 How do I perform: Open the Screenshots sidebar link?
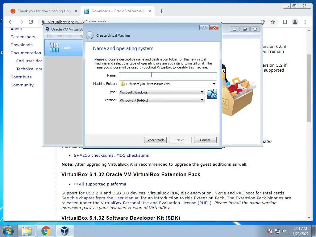23,37
